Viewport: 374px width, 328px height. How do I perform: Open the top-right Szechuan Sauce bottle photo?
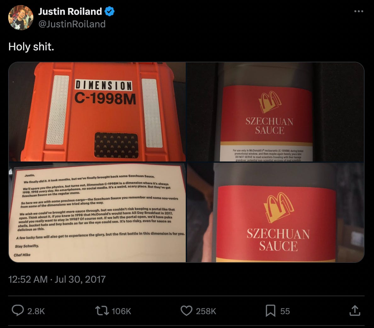(275, 112)
